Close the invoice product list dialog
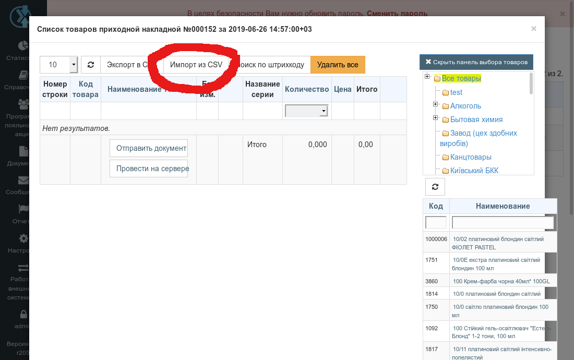 pos(534,29)
